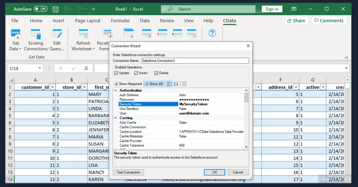Select the Categorized view icon in the property grid toolbar
The width and height of the screenshot is (358, 187).
click(x=169, y=84)
